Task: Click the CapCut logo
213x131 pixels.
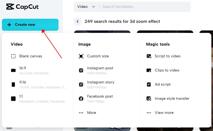Action: (x=22, y=7)
